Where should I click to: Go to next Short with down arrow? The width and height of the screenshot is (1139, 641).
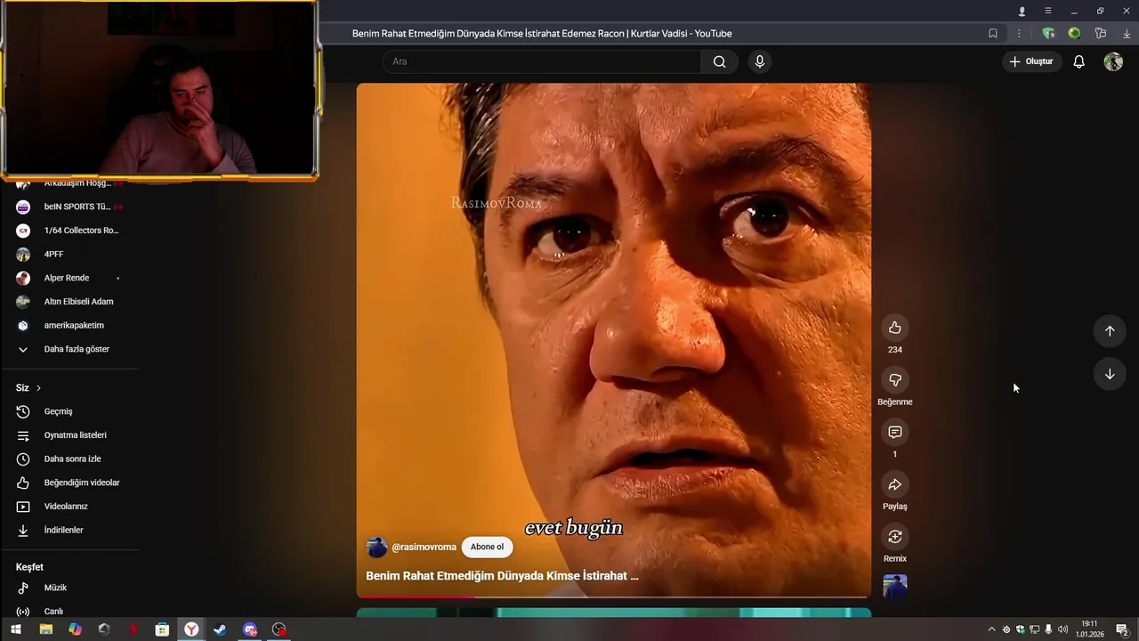(x=1110, y=374)
